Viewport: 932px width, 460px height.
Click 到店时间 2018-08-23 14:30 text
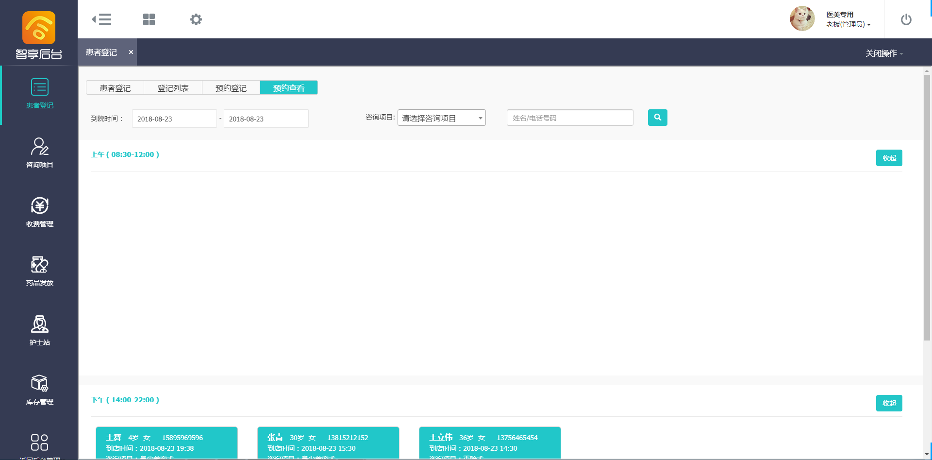tap(473, 448)
